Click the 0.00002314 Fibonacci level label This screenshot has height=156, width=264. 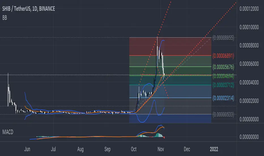223,98
